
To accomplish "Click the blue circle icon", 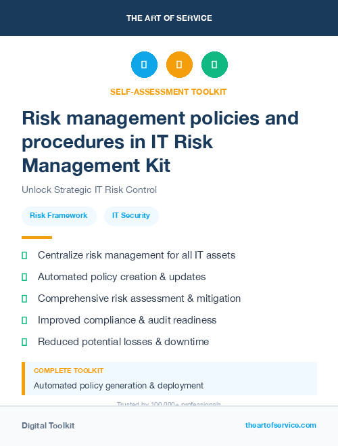I will pos(144,64).
